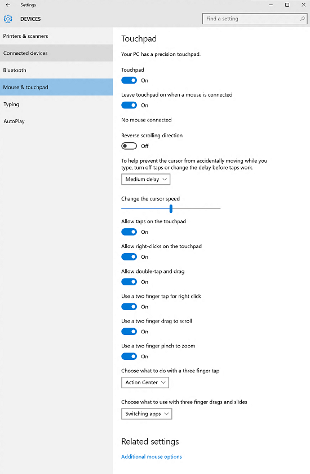Click the cursor speed slider handle
This screenshot has height=474, width=310.
click(171, 208)
